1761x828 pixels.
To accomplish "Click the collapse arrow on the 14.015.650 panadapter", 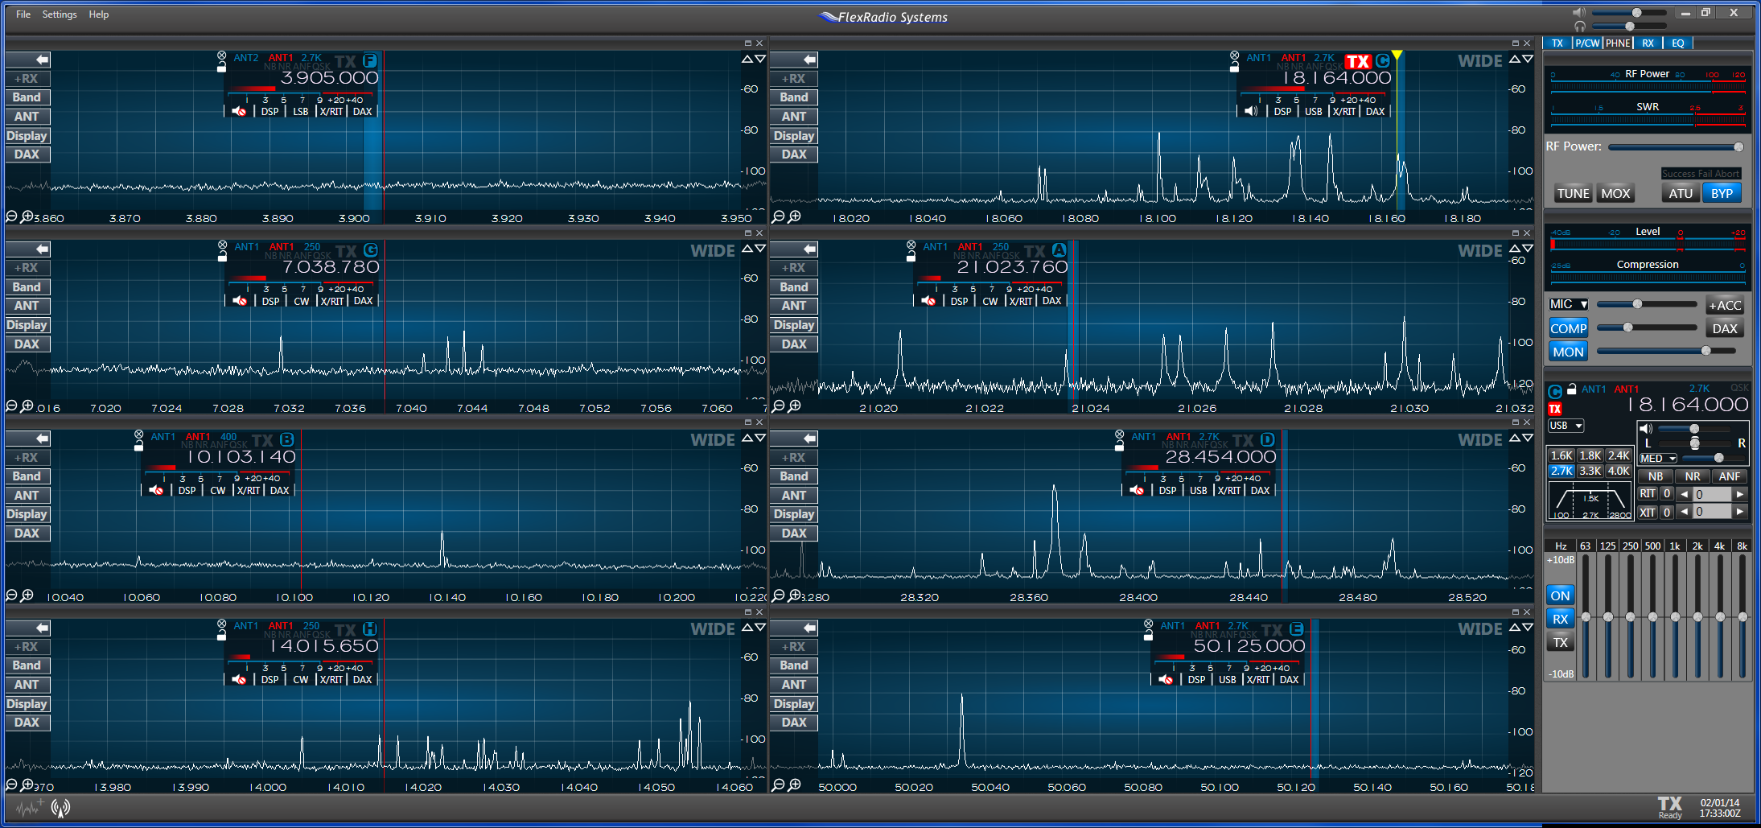I will (x=42, y=628).
